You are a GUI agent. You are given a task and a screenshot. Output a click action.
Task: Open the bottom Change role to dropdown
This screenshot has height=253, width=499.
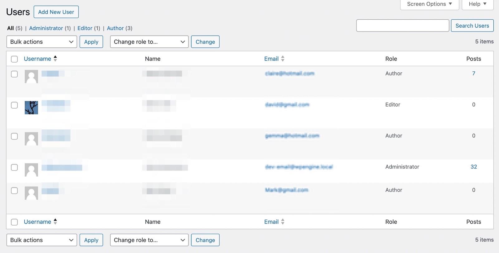(x=149, y=240)
